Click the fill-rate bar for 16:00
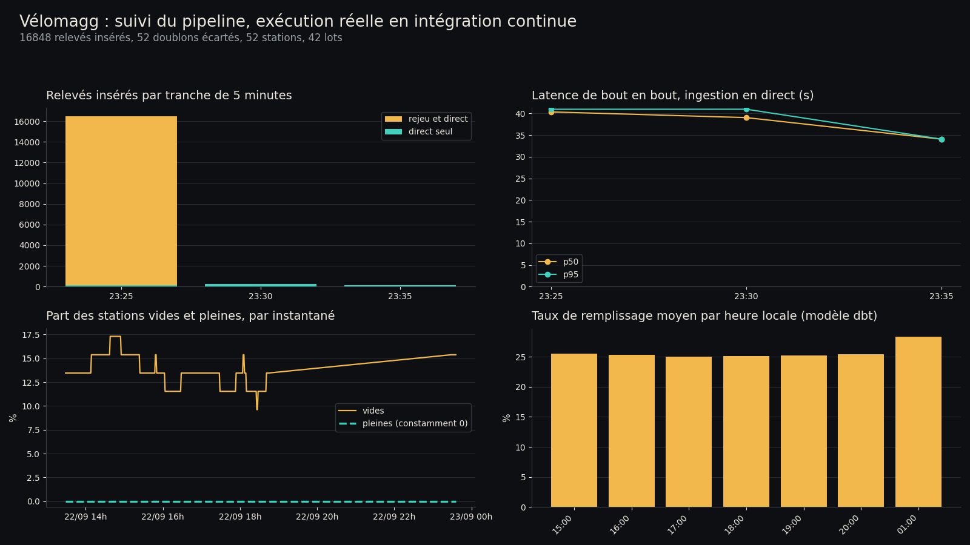 pos(632,431)
